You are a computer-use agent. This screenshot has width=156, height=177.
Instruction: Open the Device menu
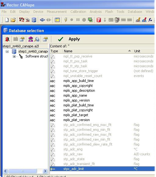38,12
